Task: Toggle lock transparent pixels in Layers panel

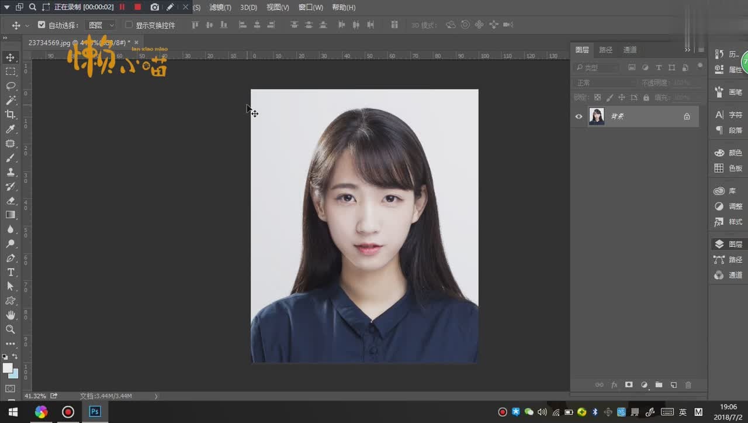Action: [597, 98]
